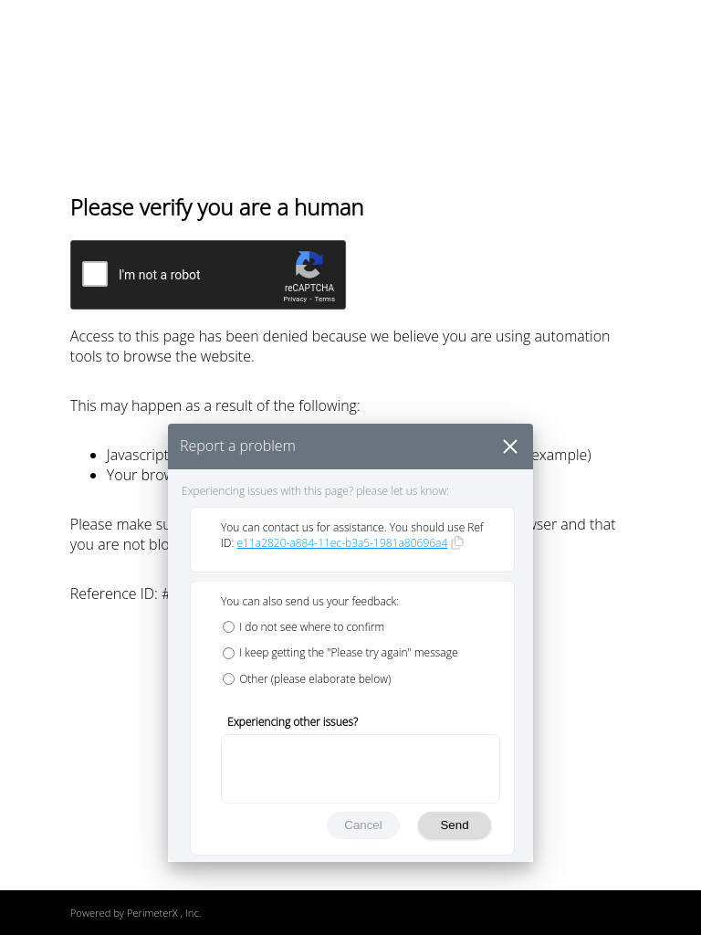Click the "Reference ID" text on the page
Viewport: 701px width, 935px height.
coord(120,594)
